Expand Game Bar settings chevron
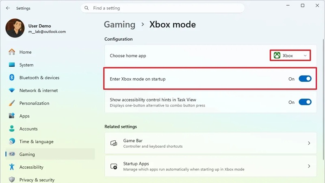 pos(309,143)
